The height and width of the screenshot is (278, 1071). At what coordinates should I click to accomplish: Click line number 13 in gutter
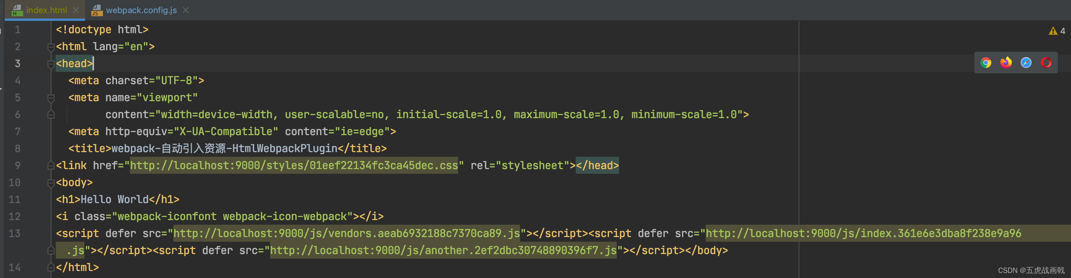pos(15,234)
